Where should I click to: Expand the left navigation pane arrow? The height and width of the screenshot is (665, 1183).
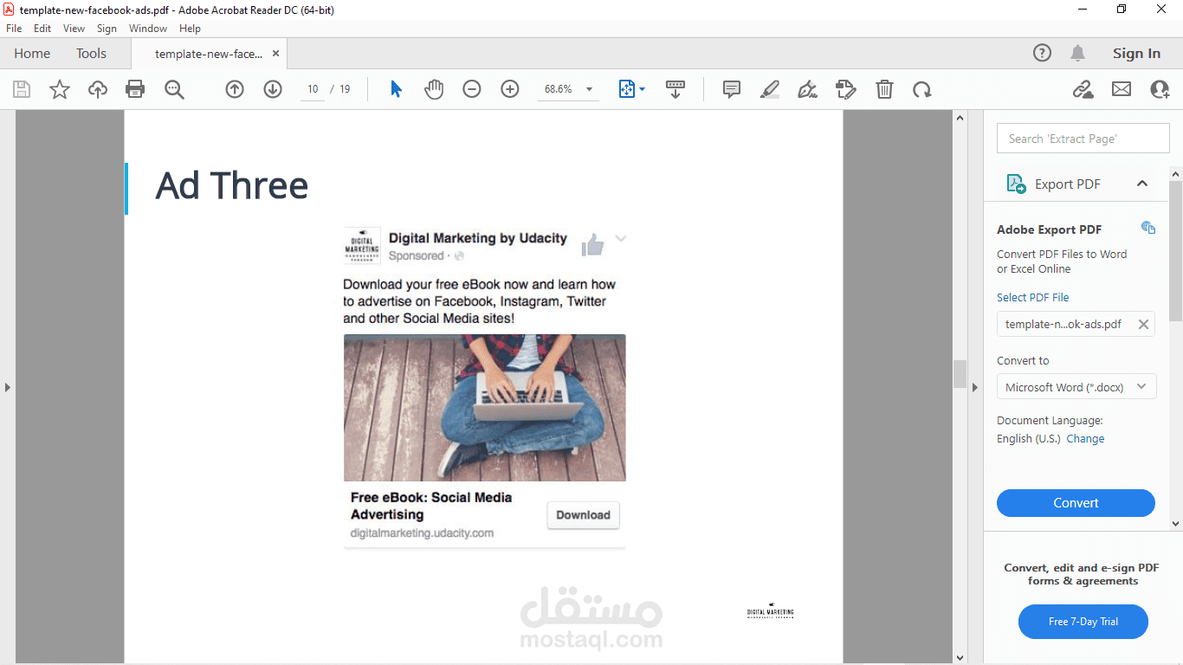[7, 387]
